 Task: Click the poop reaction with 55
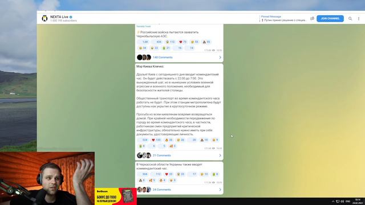[x=206, y=42]
